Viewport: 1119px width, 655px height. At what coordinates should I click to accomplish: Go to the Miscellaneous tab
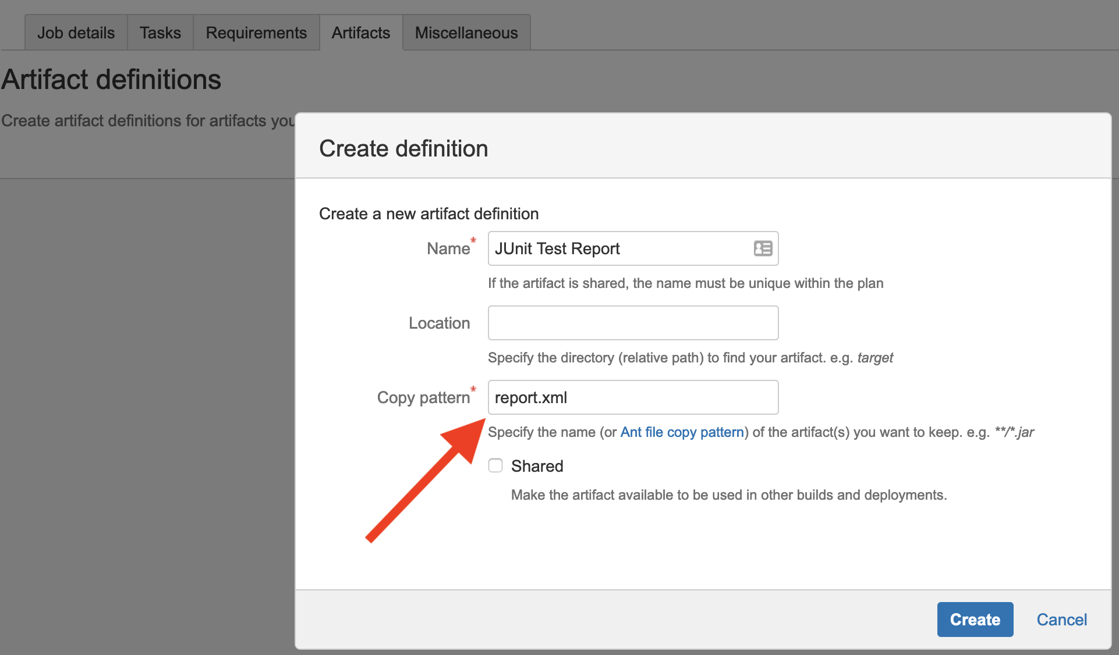click(x=466, y=33)
